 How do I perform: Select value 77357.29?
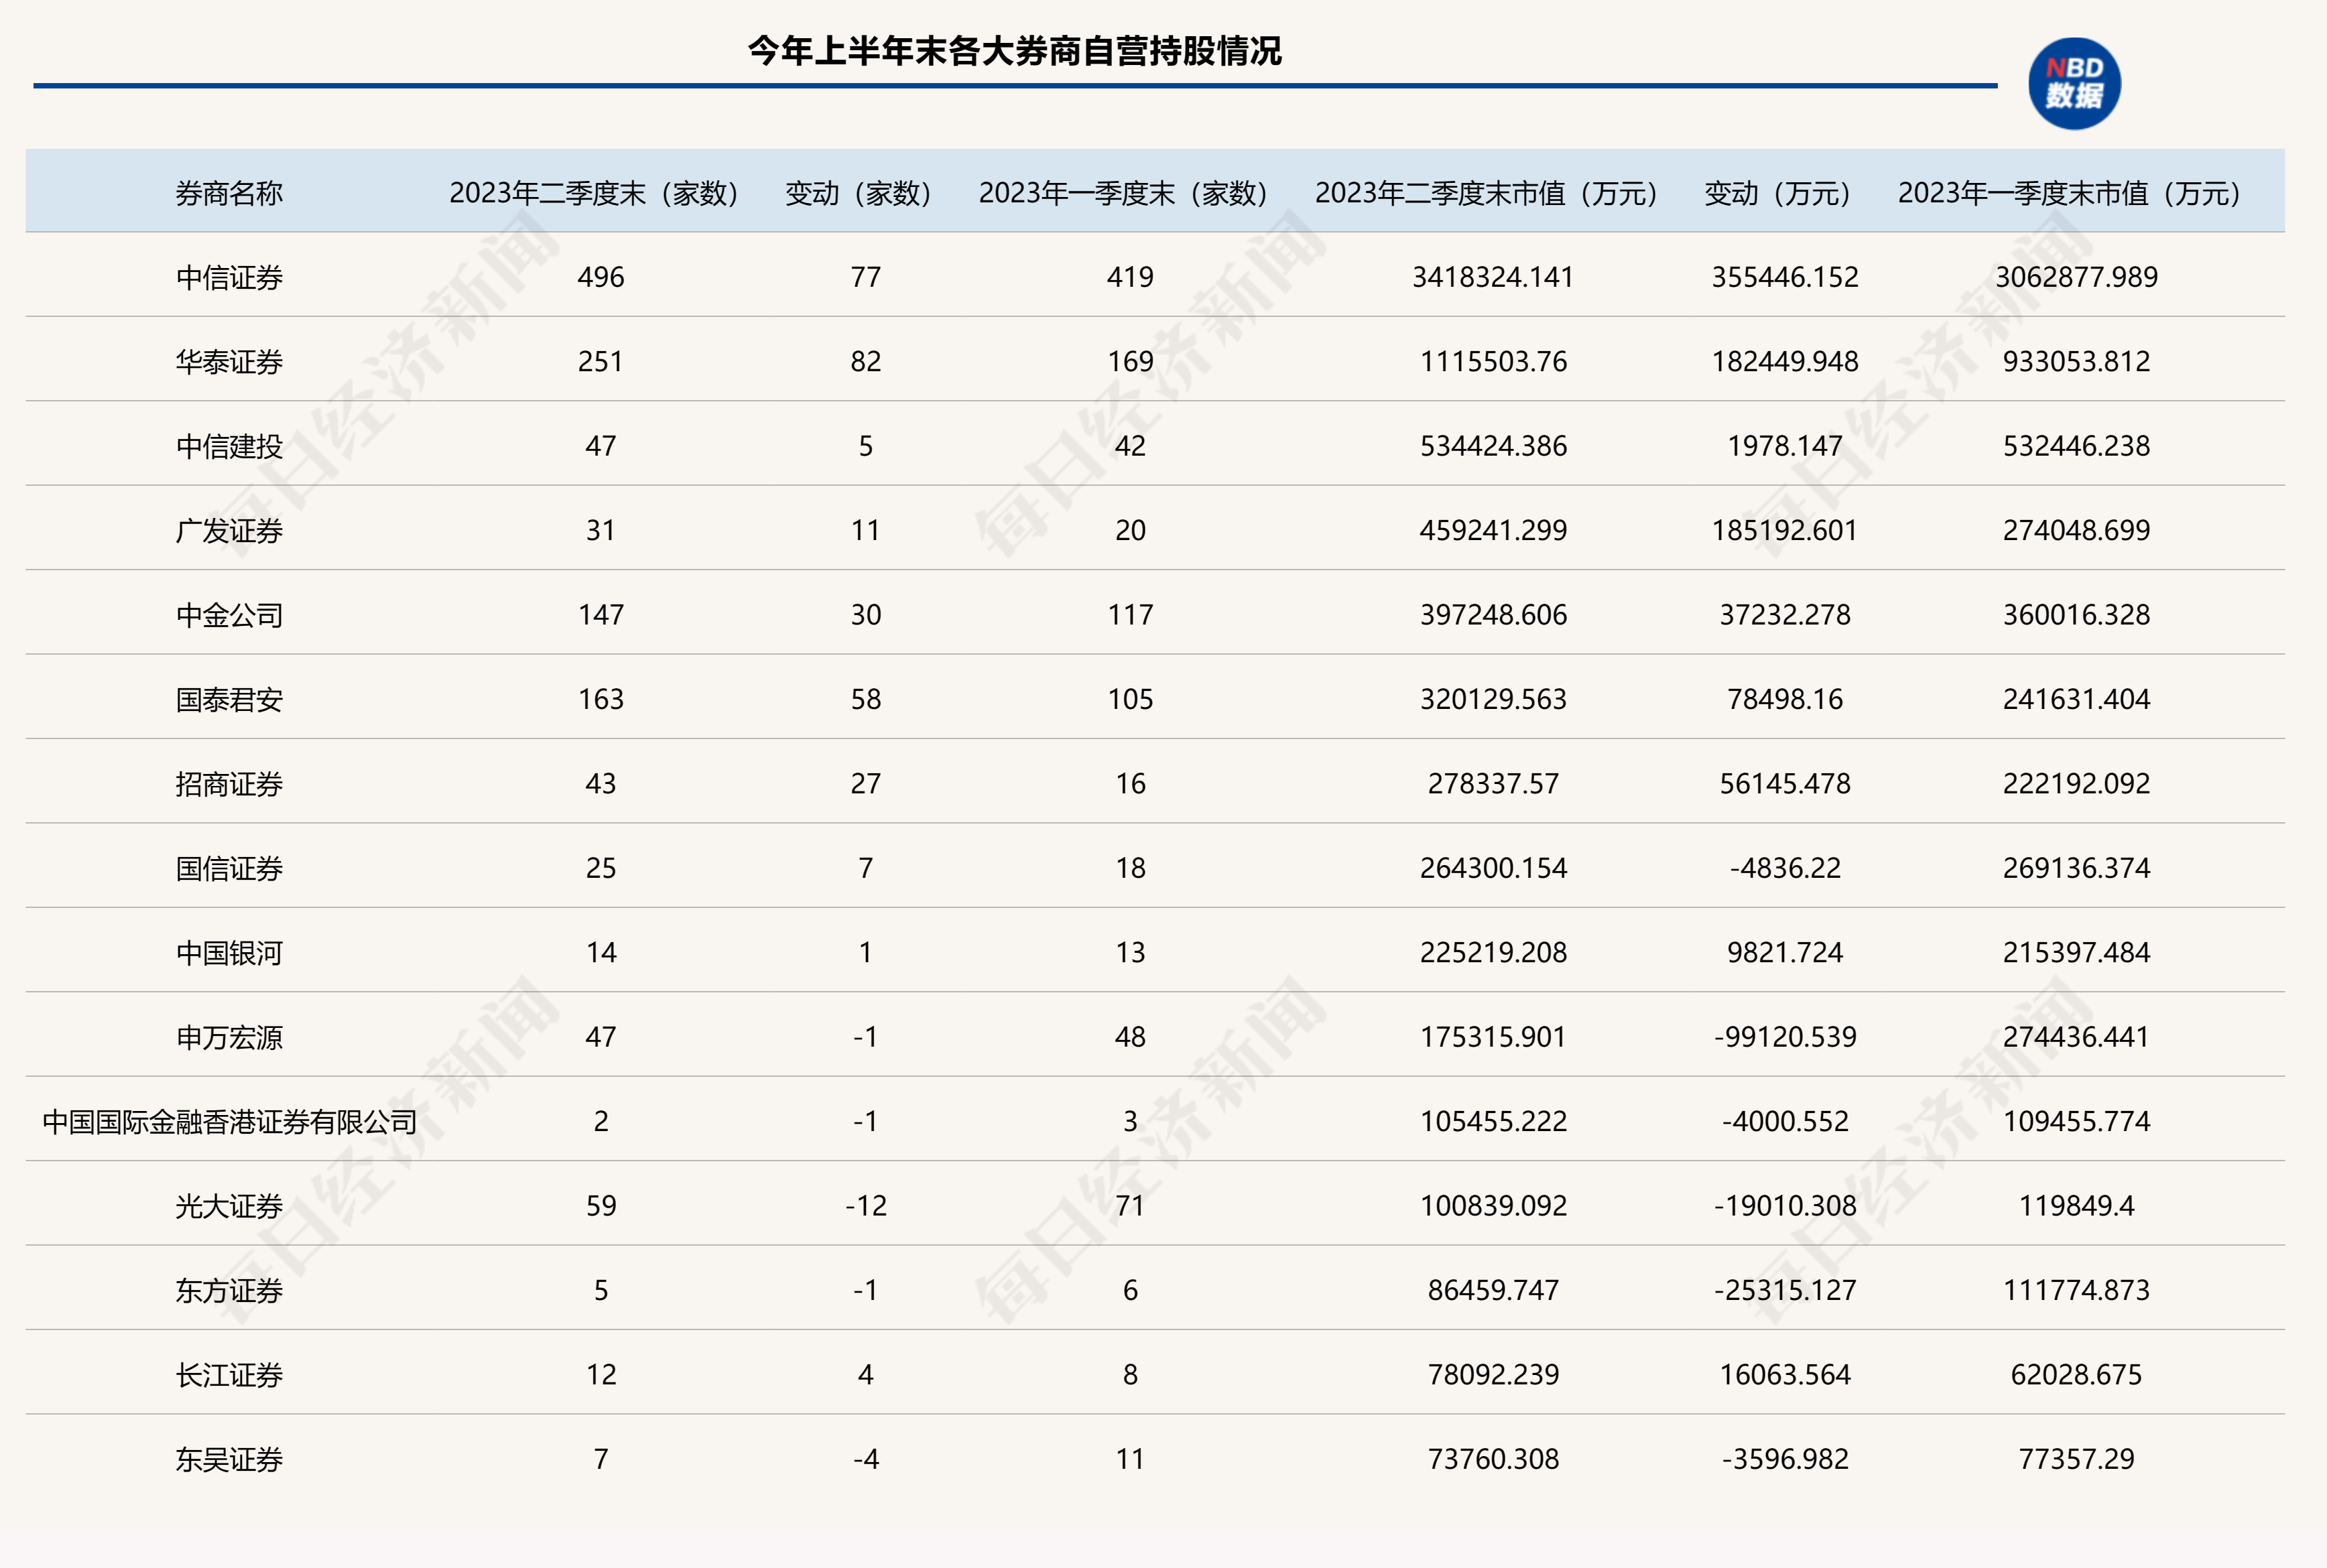tap(2076, 1460)
